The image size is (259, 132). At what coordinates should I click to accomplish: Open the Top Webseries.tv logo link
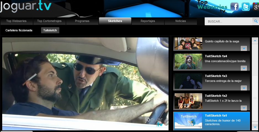[212, 6]
